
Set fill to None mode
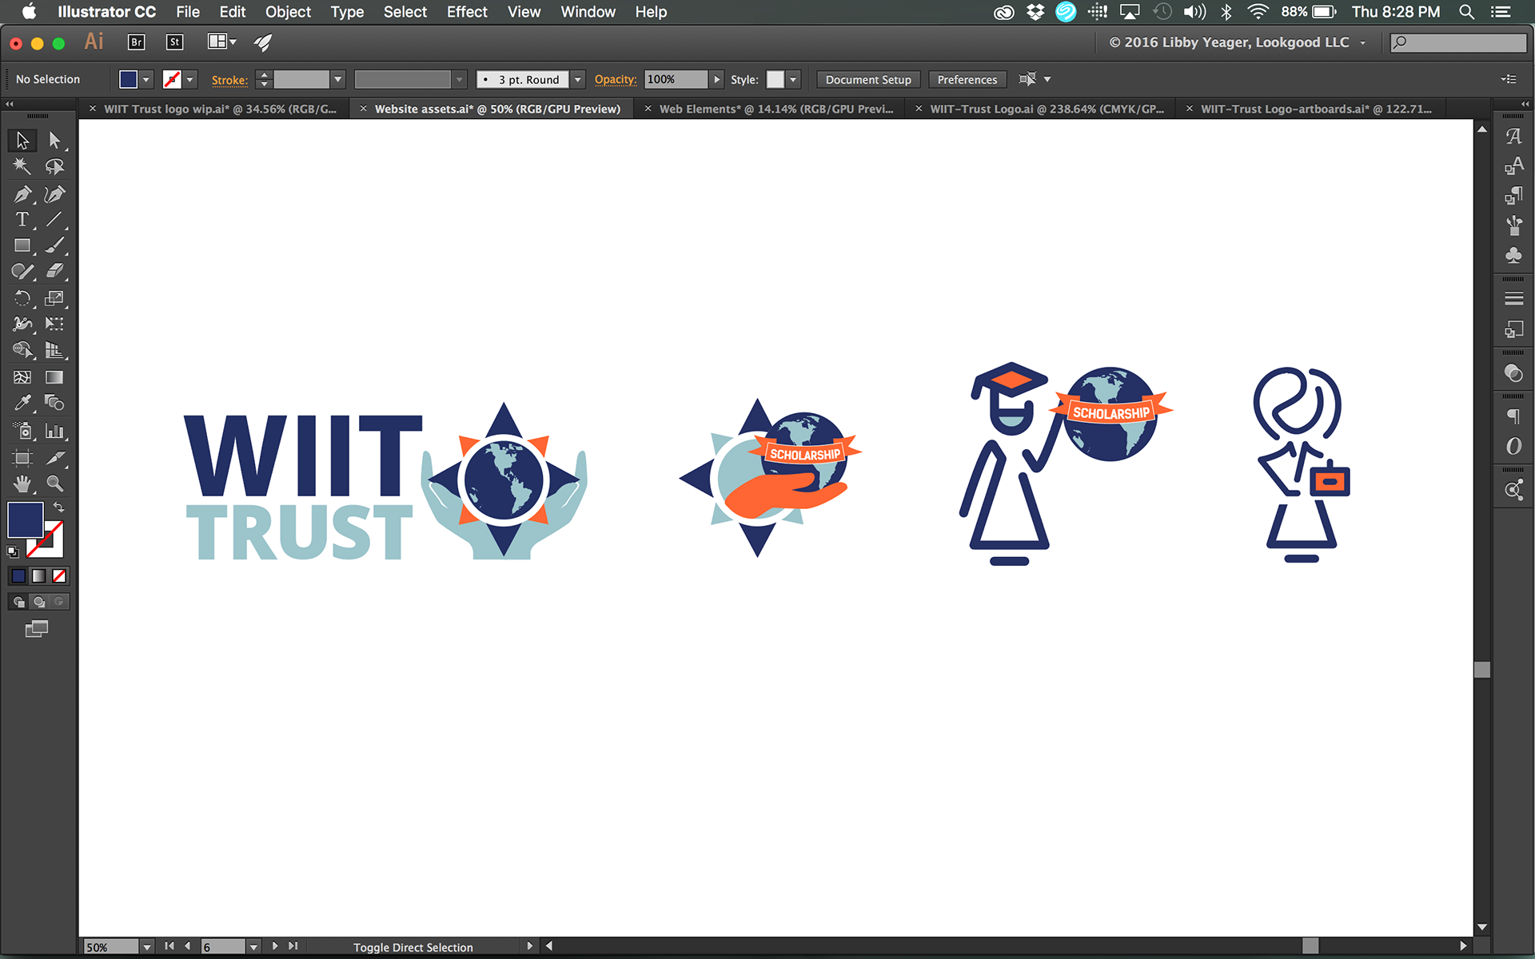pos(59,576)
